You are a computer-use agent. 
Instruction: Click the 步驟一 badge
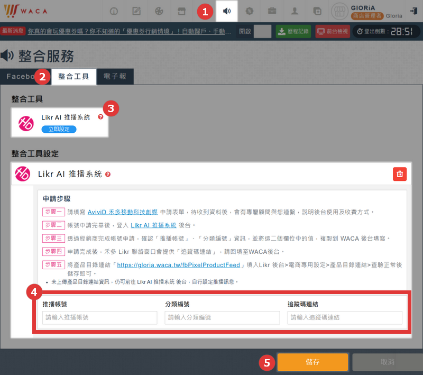(x=53, y=212)
